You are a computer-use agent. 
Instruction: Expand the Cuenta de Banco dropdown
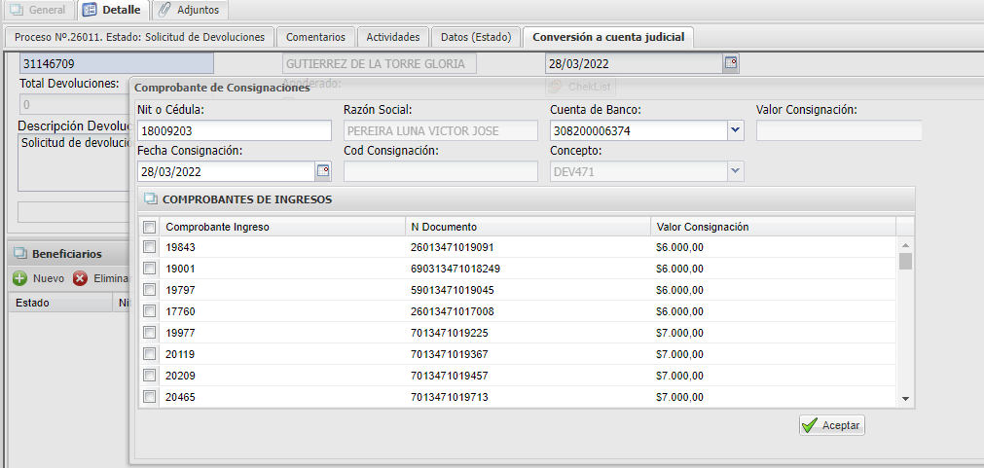(x=735, y=130)
